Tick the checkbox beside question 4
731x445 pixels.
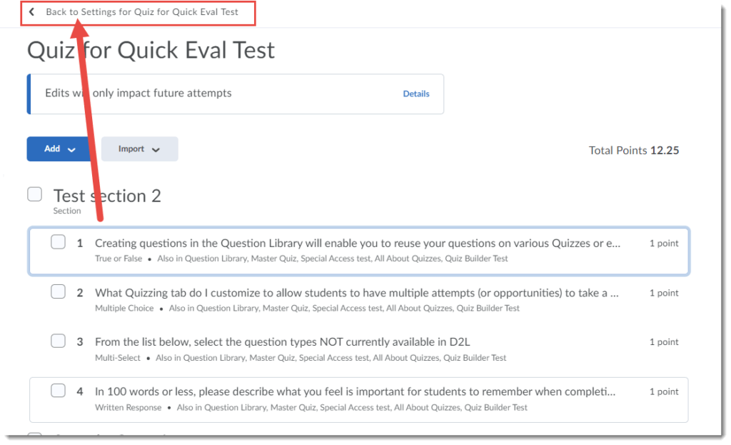click(x=59, y=391)
